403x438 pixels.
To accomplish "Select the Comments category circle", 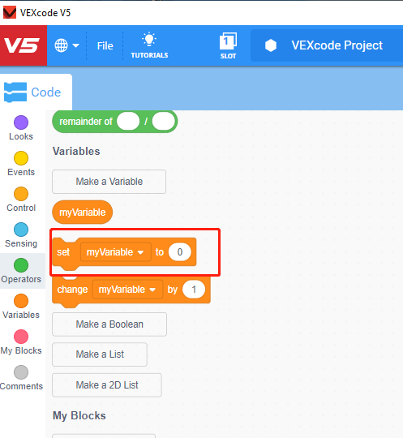I will point(21,372).
